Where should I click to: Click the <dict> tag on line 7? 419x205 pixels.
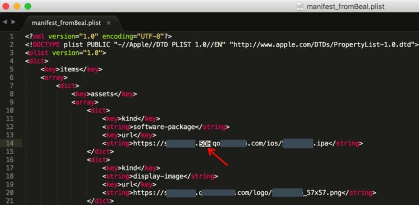point(68,86)
